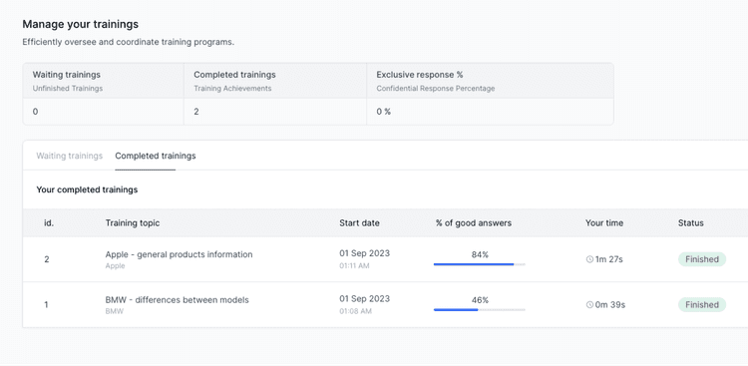This screenshot has width=748, height=366.
Task: Click the Manage your trainings heading
Action: 81,24
